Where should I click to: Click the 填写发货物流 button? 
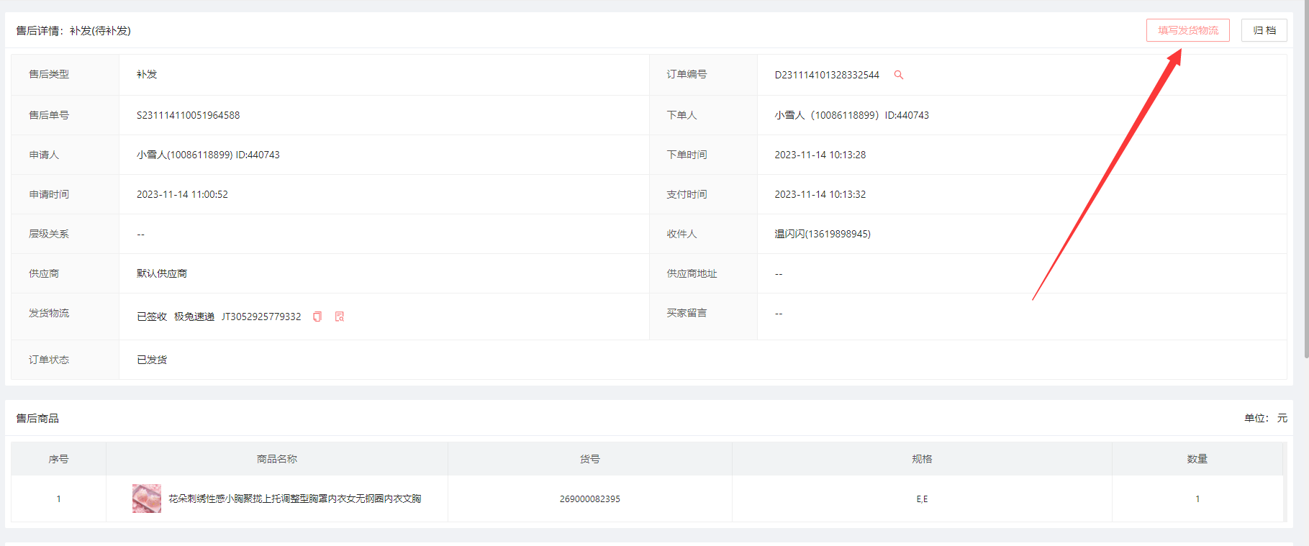coord(1187,30)
